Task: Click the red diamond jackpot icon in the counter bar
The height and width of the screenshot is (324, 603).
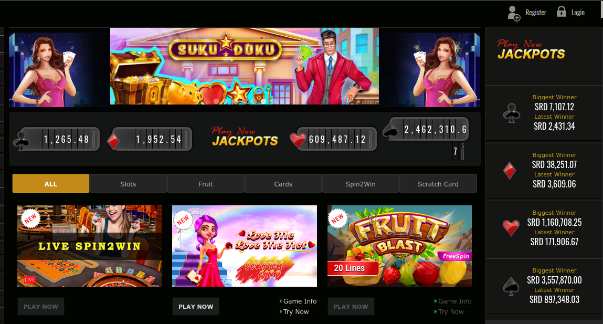Action: pos(113,141)
